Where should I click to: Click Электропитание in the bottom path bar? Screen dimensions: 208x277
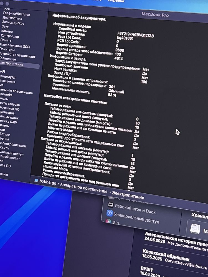point(128,195)
